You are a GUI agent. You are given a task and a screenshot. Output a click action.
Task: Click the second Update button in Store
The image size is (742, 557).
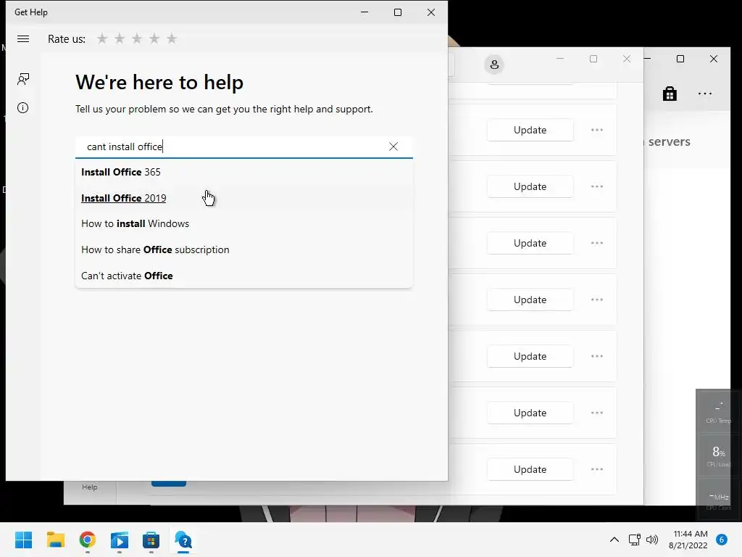pos(530,186)
